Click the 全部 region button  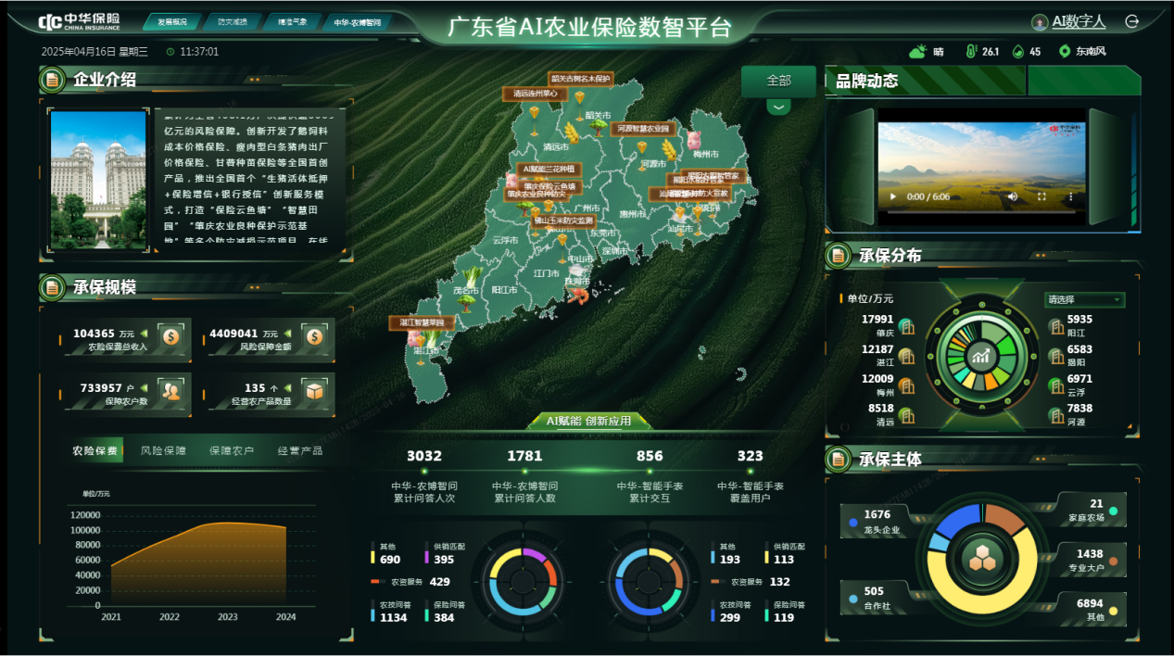click(x=778, y=81)
